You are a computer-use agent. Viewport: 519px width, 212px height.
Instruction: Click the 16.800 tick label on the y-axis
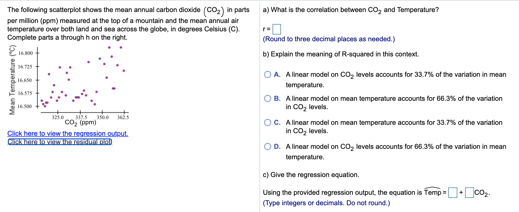pyautogui.click(x=25, y=53)
